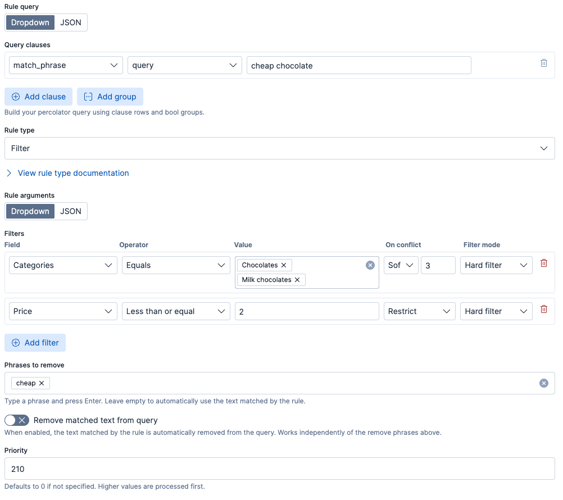This screenshot has height=500, width=563.
Task: Click the Add filter button
Action: (x=35, y=343)
